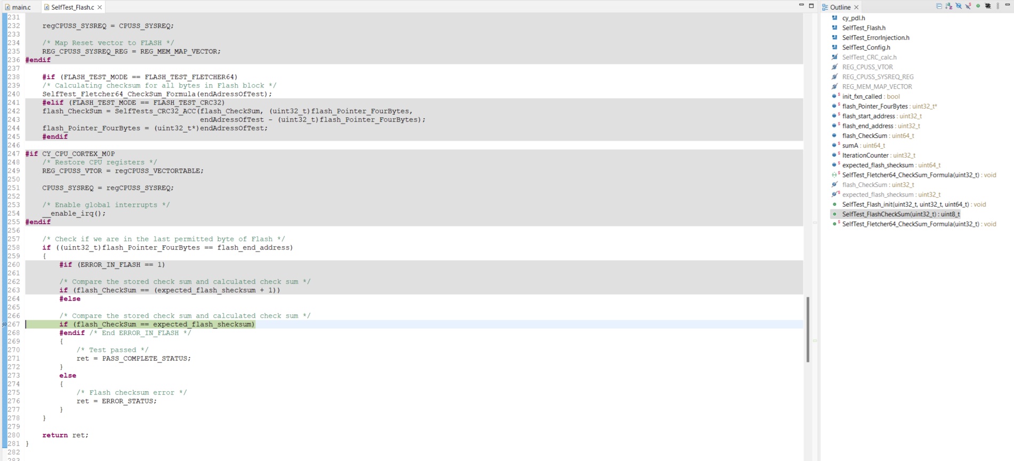Select sumA : uint64_t in Outline
The height and width of the screenshot is (461, 1014).
[864, 145]
